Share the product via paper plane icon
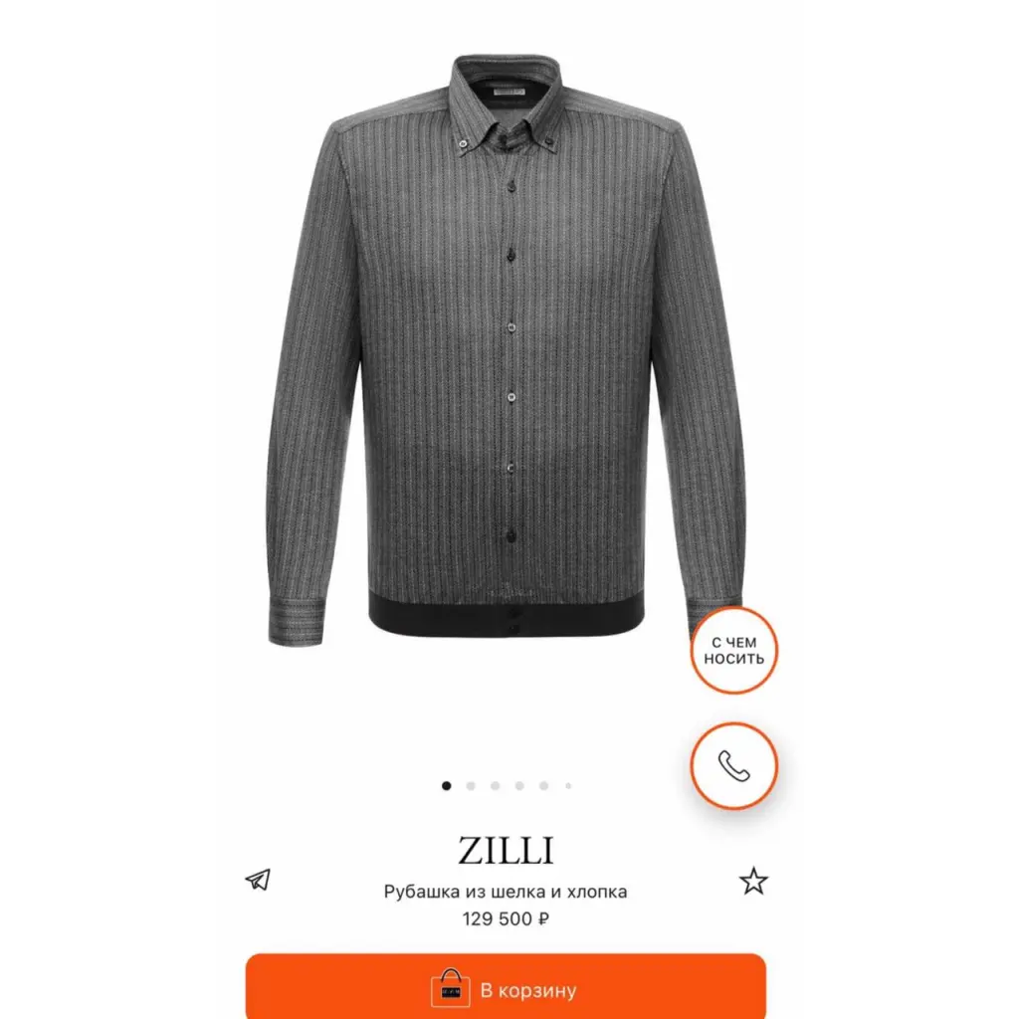 258,880
